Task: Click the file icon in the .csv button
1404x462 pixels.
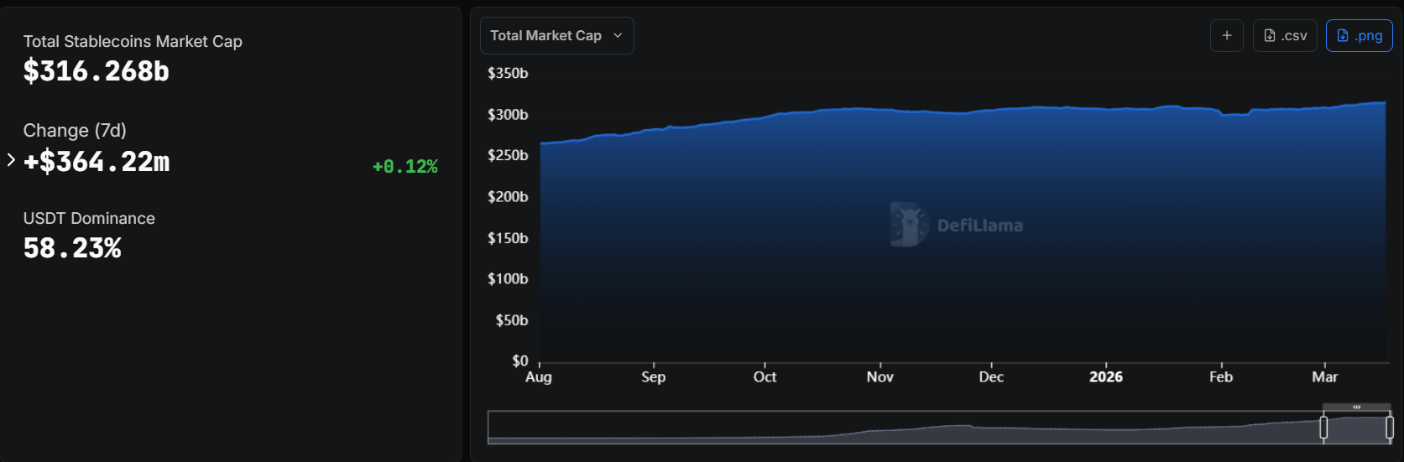Action: tap(1269, 36)
